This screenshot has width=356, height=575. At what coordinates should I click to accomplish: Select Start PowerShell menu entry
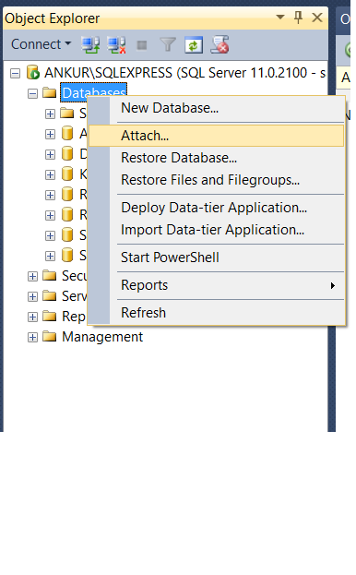tap(170, 258)
